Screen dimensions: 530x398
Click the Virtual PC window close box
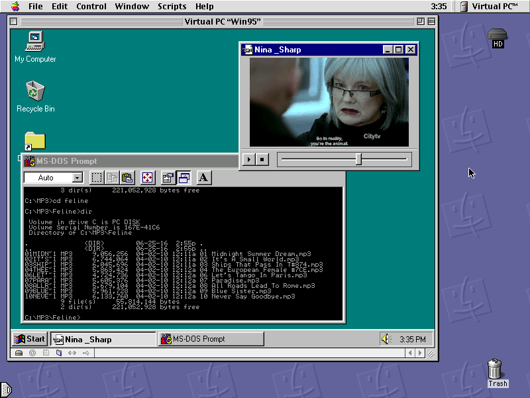coord(13,22)
